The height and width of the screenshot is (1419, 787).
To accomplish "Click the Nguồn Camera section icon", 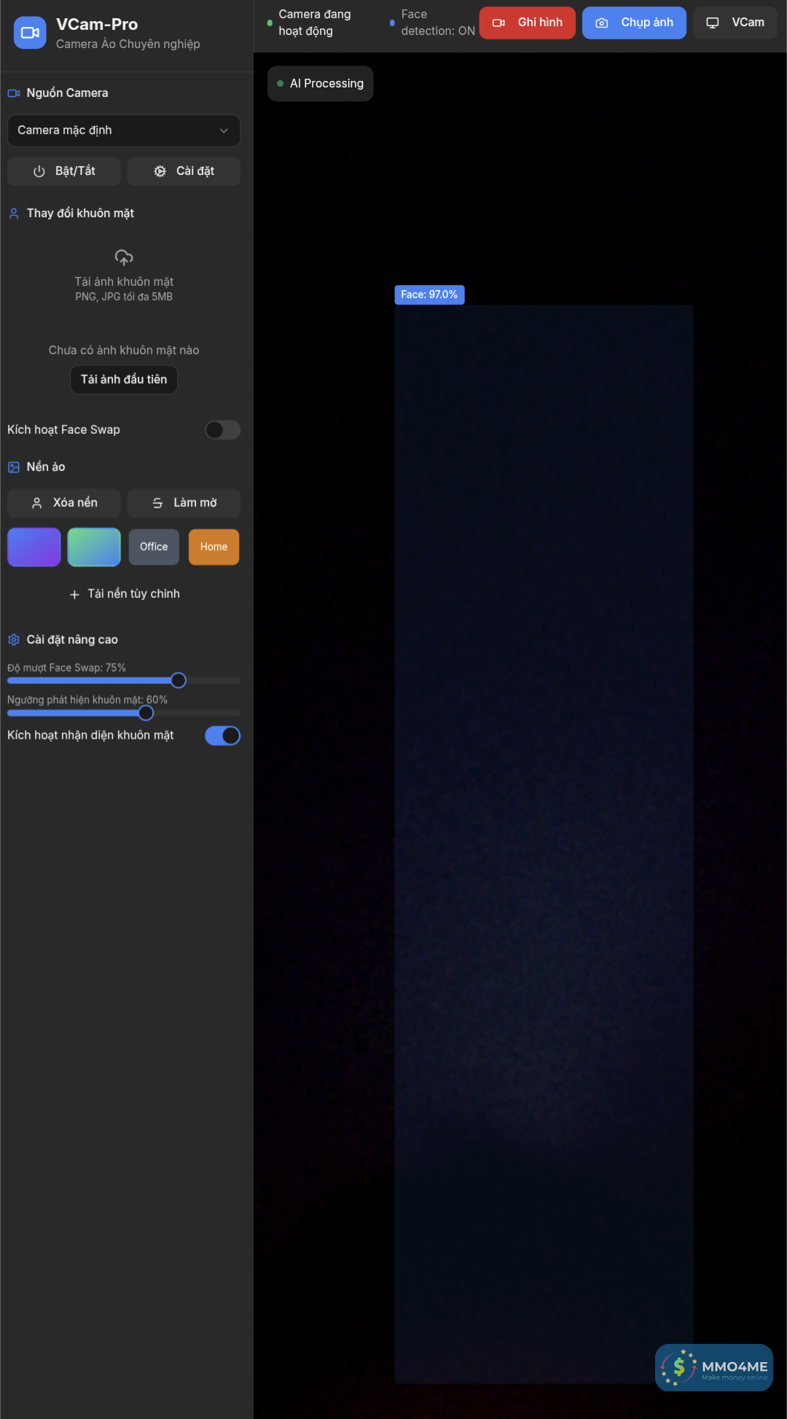I will (x=13, y=93).
